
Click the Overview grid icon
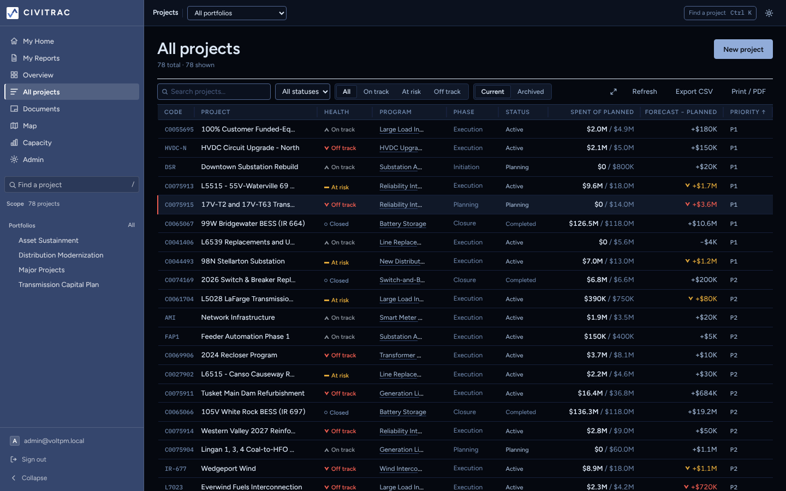(x=14, y=75)
